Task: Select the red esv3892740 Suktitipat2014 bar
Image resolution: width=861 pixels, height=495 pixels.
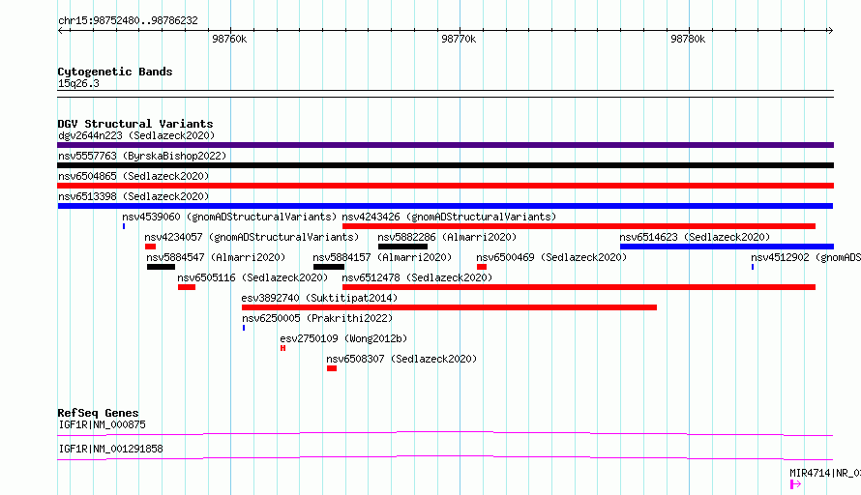Action: (x=449, y=307)
